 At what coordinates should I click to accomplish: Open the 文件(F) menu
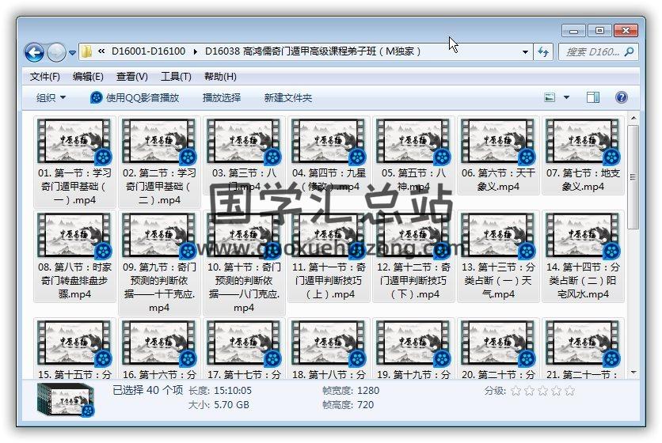click(x=45, y=77)
